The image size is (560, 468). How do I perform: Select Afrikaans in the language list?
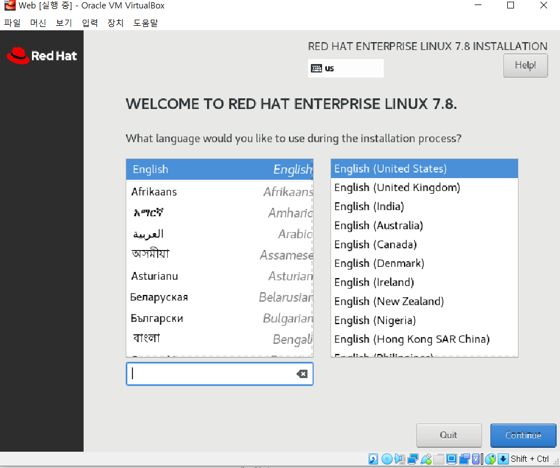tap(219, 192)
